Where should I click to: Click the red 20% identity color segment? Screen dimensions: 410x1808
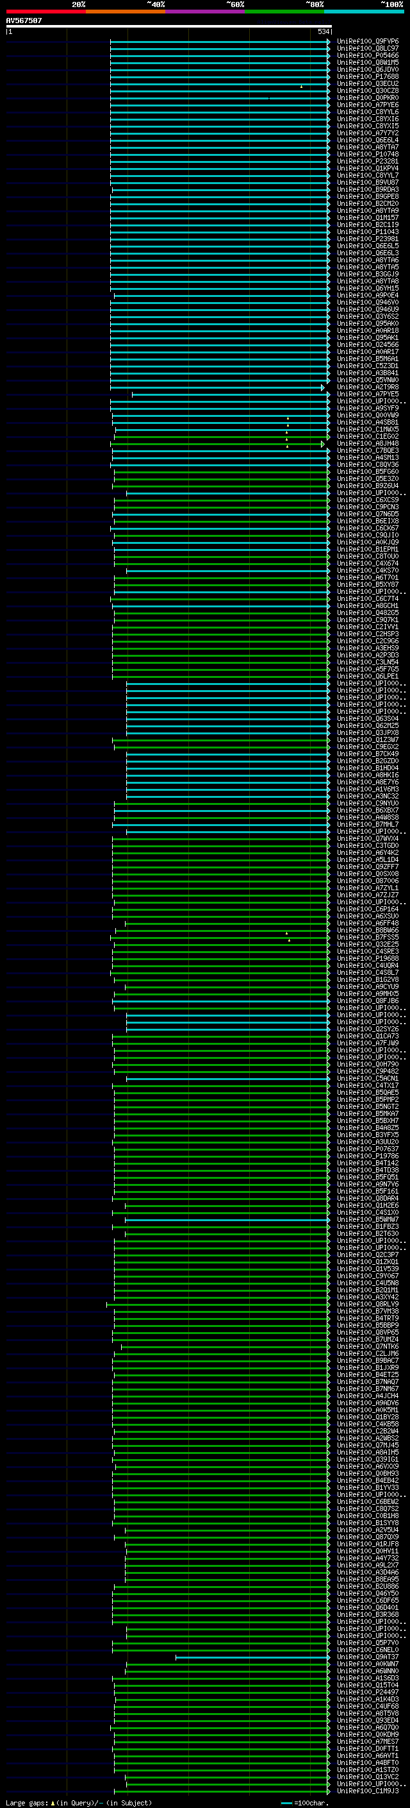pyautogui.click(x=45, y=12)
